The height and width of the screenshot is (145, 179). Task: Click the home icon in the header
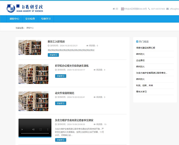pyautogui.click(x=114, y=9)
